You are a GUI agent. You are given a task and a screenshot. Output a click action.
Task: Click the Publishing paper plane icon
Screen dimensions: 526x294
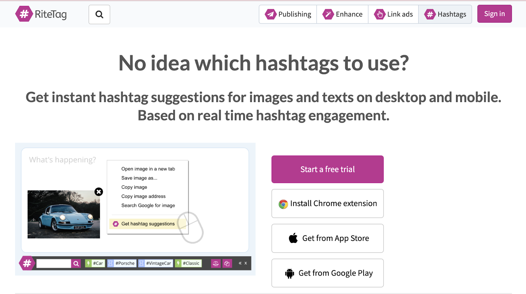[271, 14]
